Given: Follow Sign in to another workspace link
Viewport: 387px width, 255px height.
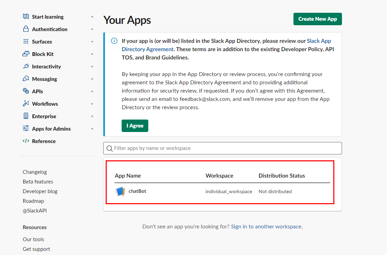Looking at the screenshot, I should (266, 226).
